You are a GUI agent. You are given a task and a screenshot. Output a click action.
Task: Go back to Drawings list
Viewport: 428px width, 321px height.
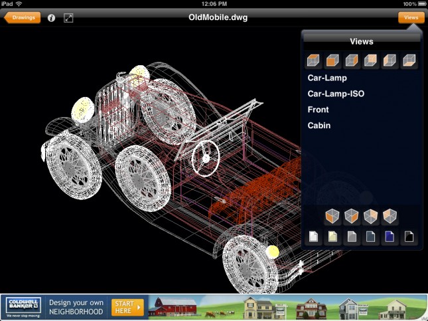pos(23,18)
